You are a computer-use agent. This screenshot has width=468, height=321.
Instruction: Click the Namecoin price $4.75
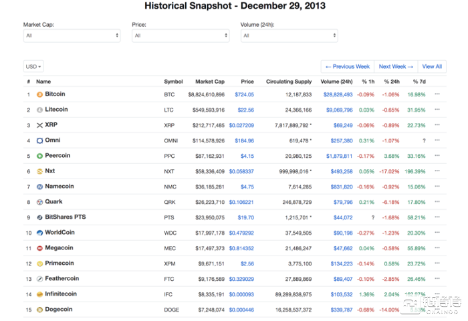coord(247,187)
